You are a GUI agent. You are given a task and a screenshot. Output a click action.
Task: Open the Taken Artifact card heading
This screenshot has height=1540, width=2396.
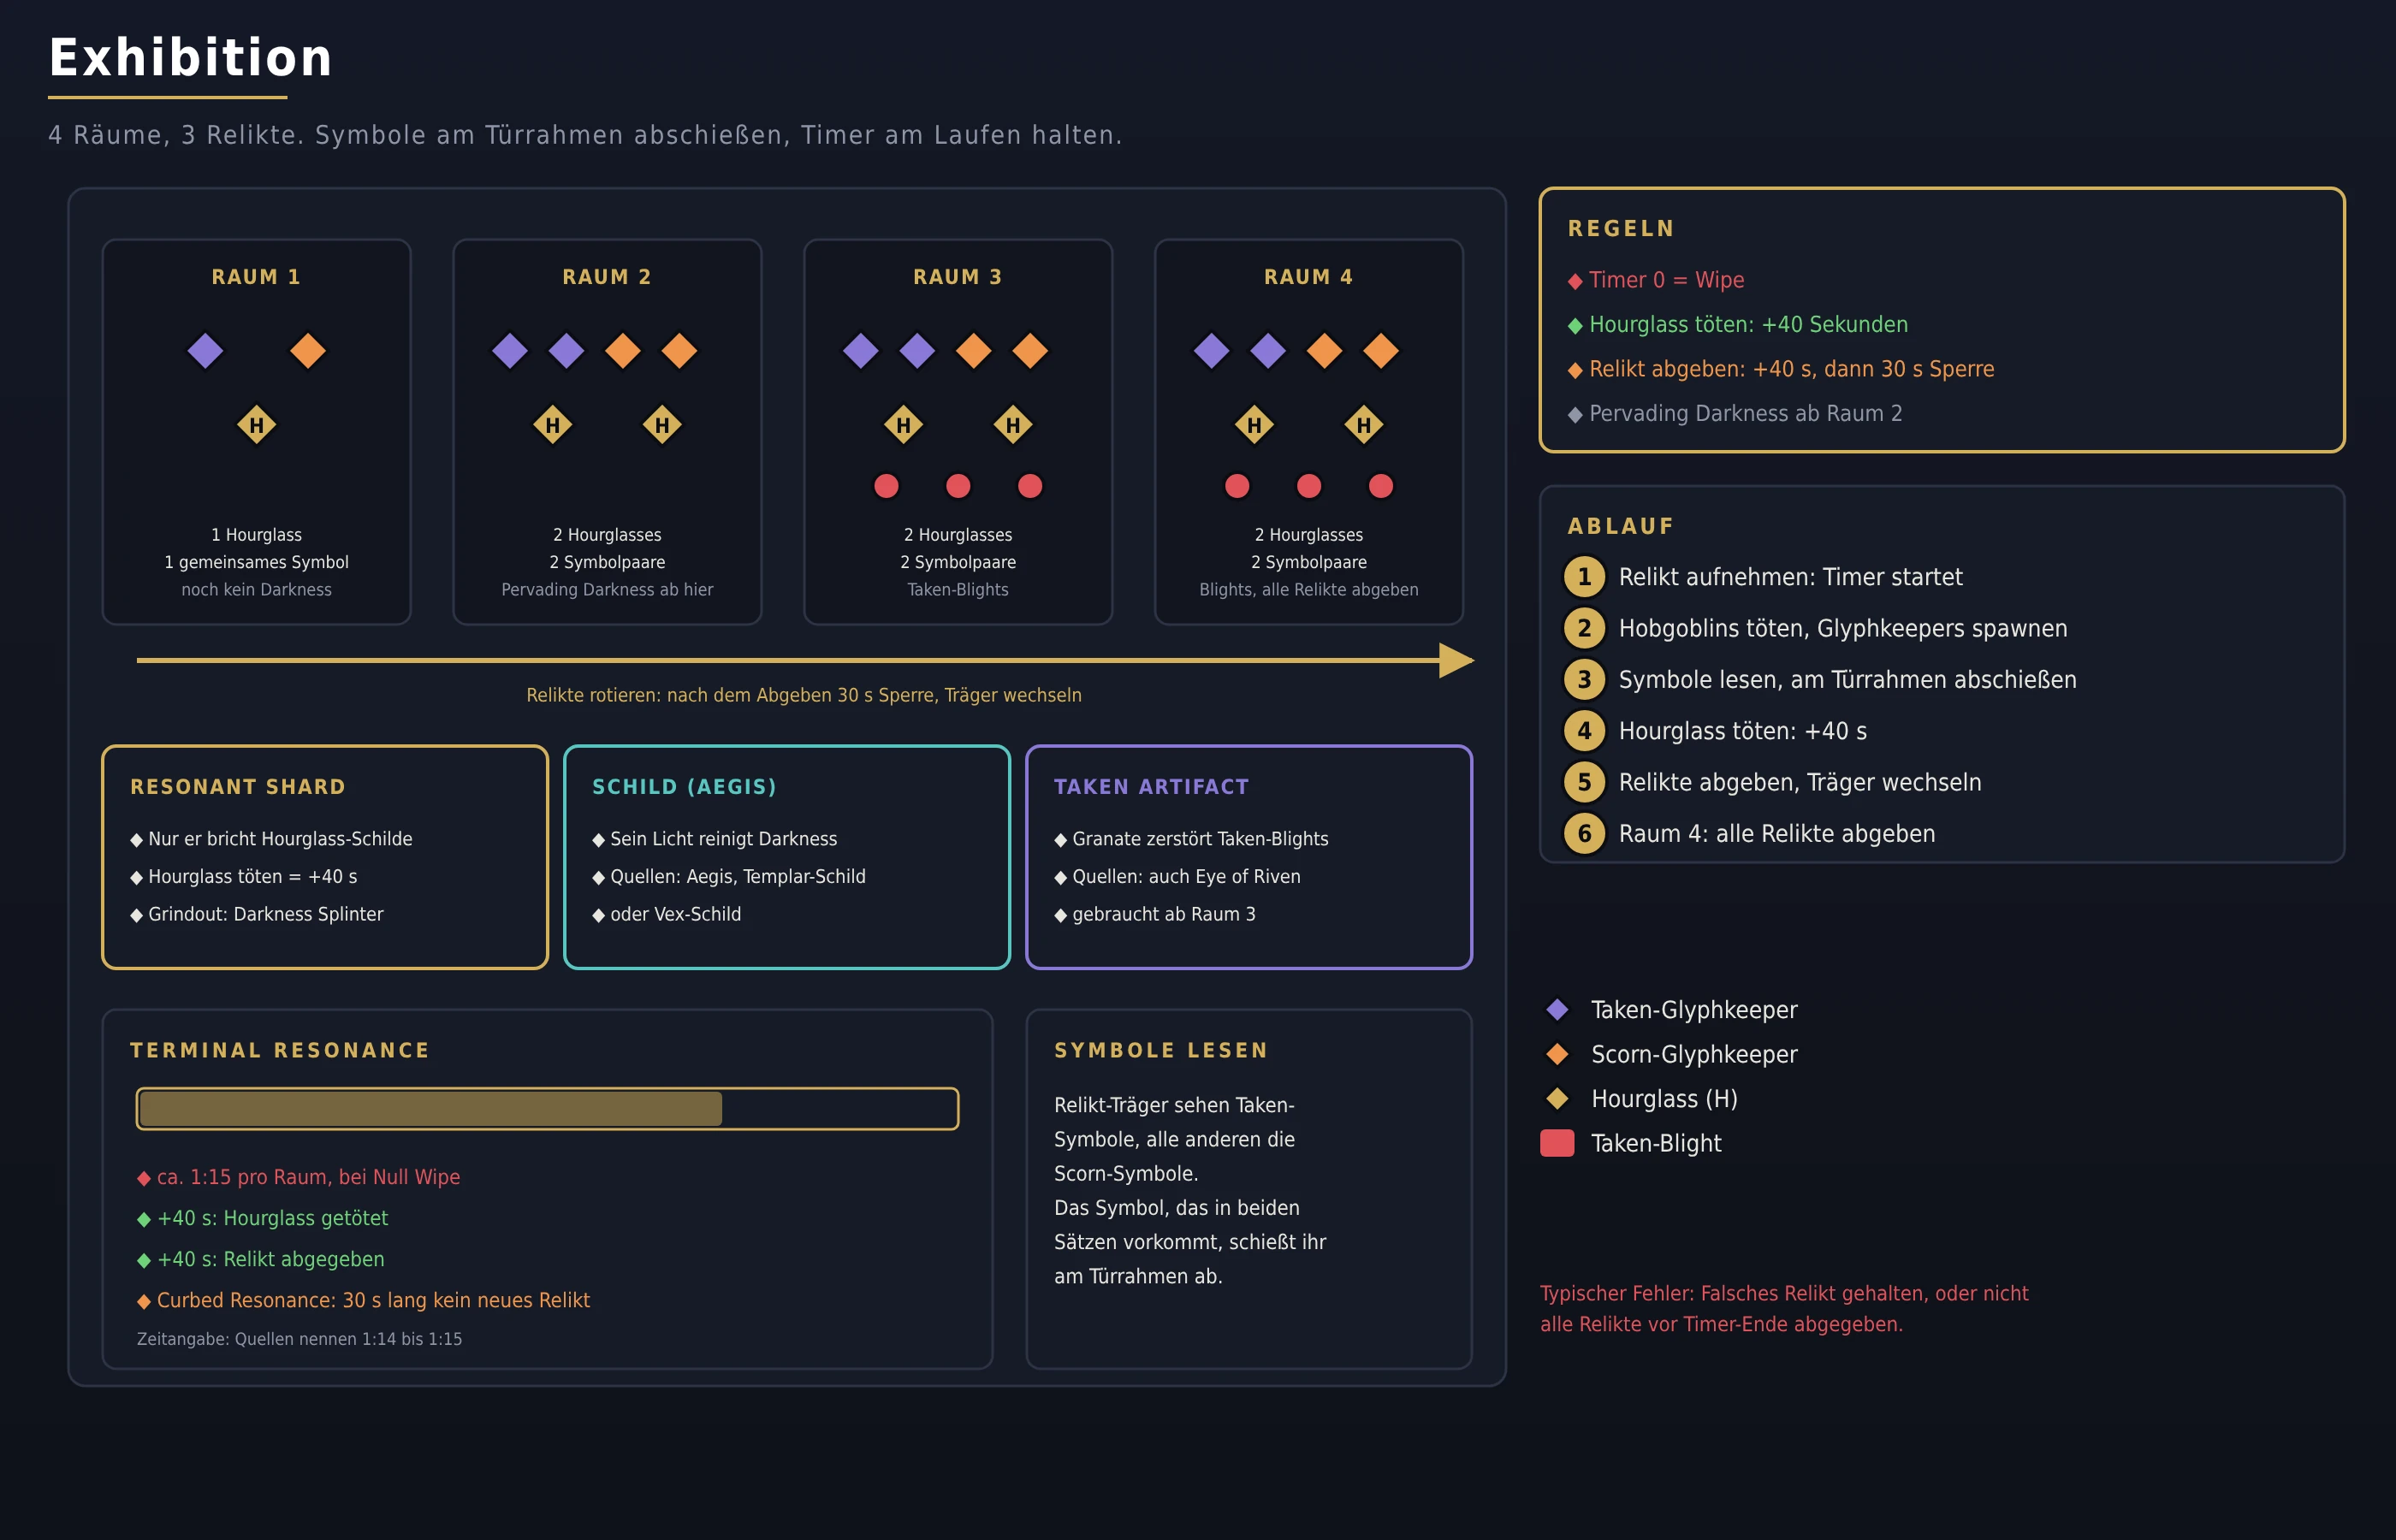(x=1151, y=787)
